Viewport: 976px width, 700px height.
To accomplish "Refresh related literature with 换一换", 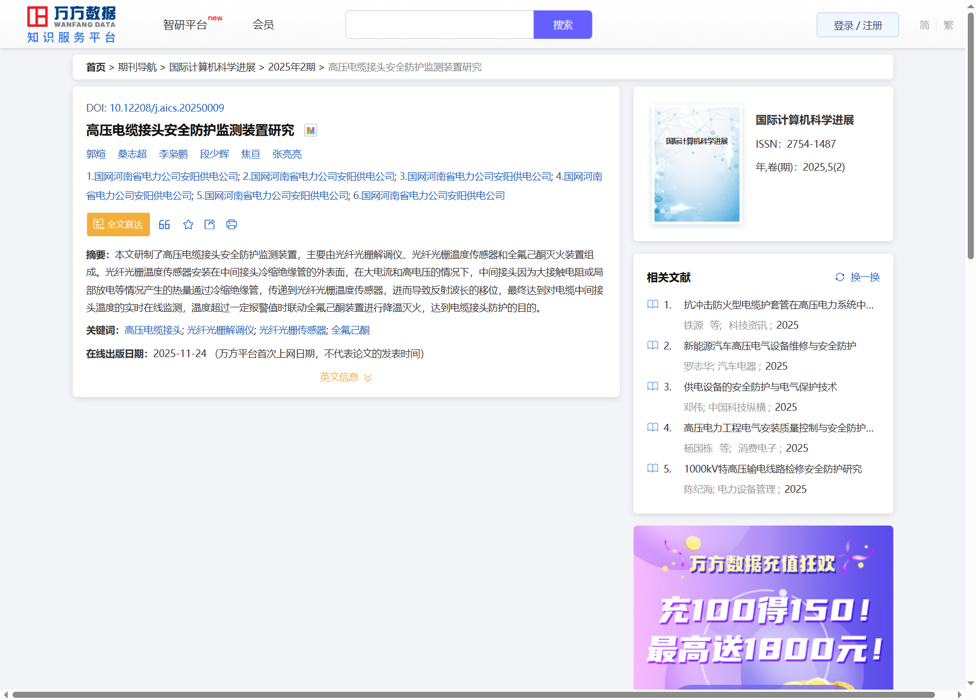I will coord(858,277).
